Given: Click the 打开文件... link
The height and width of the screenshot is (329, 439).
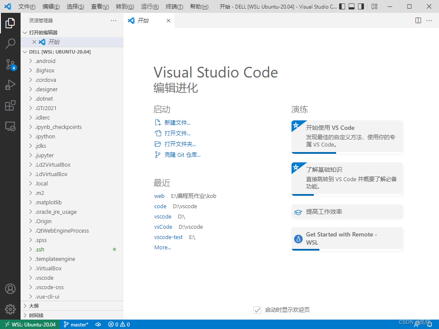Looking at the screenshot, I should pos(177,133).
